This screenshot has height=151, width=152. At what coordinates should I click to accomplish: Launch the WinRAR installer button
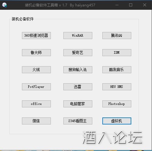click(78, 35)
